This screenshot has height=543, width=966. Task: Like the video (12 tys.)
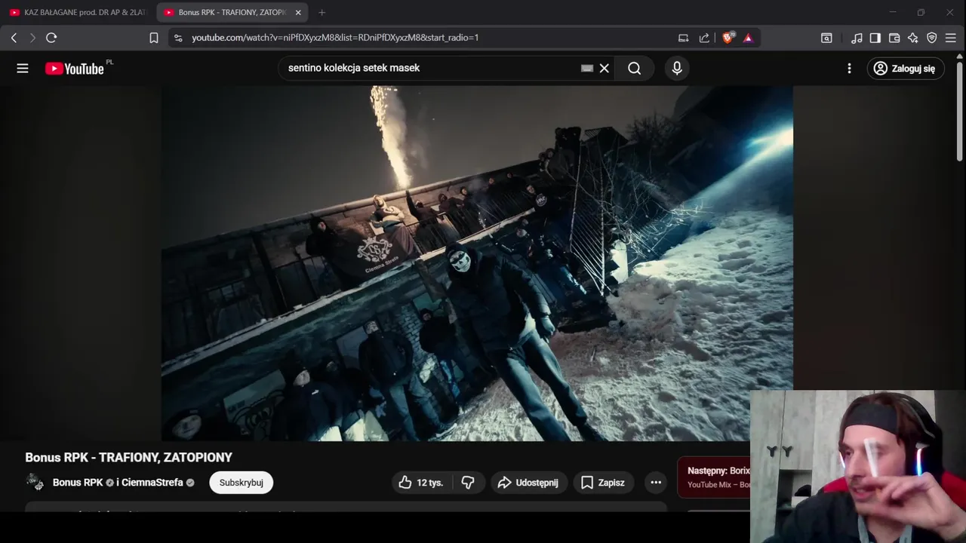point(423,483)
